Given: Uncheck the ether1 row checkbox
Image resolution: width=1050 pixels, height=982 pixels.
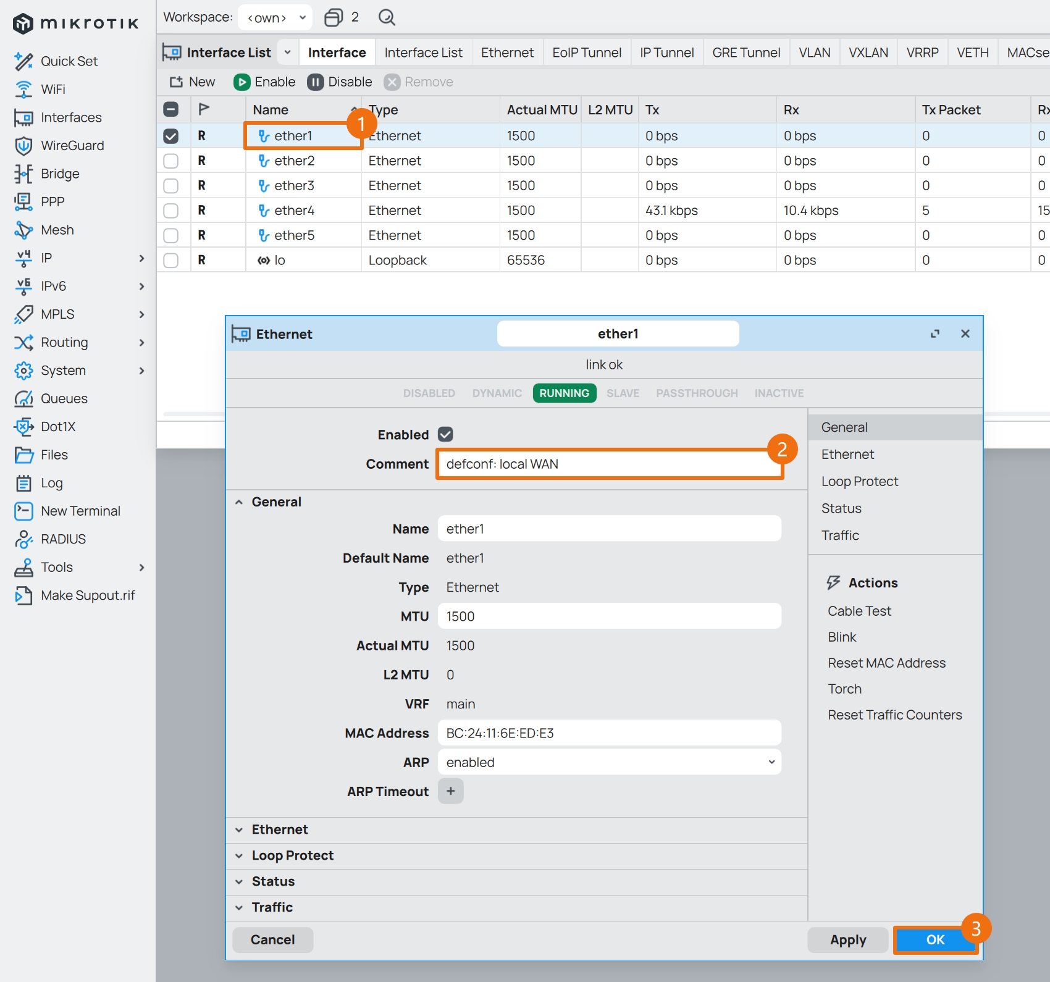Looking at the screenshot, I should [171, 136].
